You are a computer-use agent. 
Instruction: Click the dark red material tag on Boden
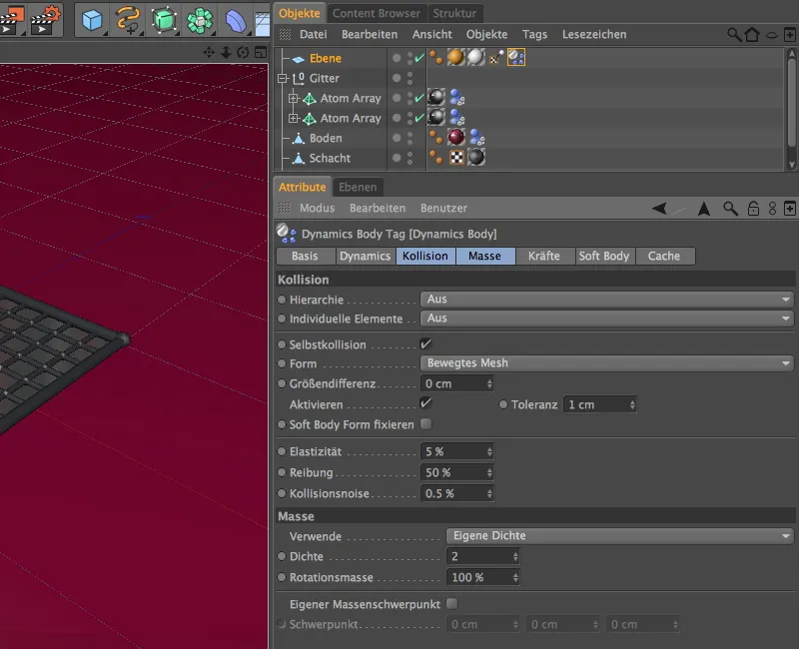(x=456, y=137)
